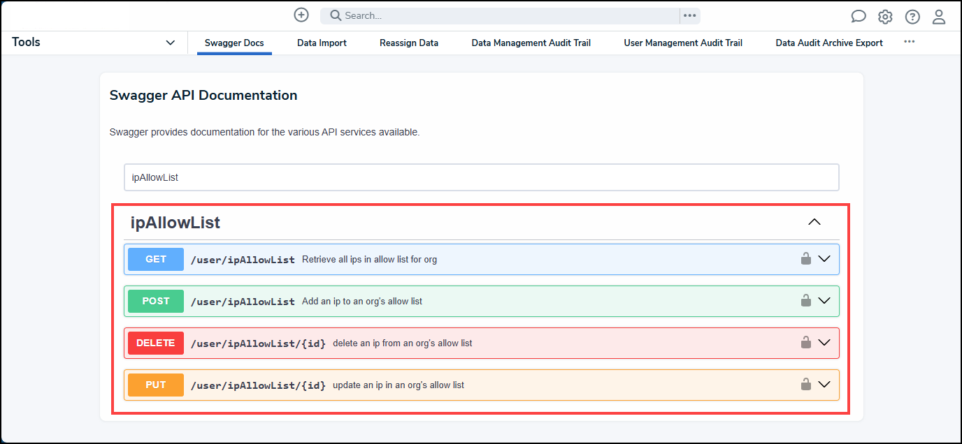962x444 pixels.
Task: Click 'Retrieve all ips in allow list' text
Action: 369,260
